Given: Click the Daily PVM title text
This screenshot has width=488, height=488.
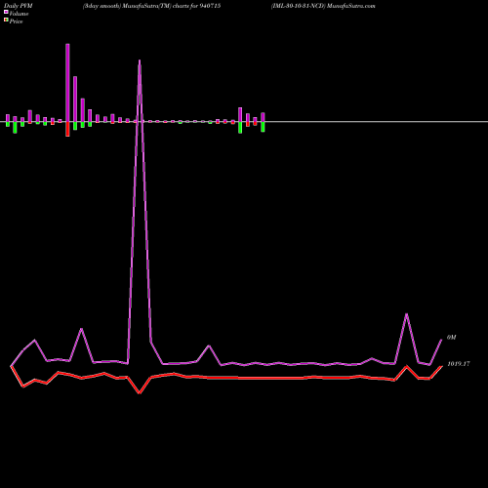Looking at the screenshot, I should pyautogui.click(x=19, y=6).
